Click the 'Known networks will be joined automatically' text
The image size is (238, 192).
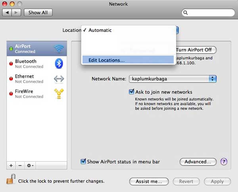[174, 99]
